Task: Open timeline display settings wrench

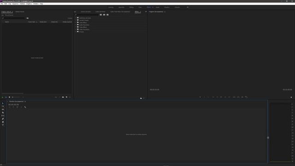Action: (x=25, y=107)
